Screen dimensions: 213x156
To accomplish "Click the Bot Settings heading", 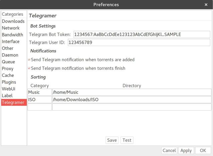I will (43, 26).
